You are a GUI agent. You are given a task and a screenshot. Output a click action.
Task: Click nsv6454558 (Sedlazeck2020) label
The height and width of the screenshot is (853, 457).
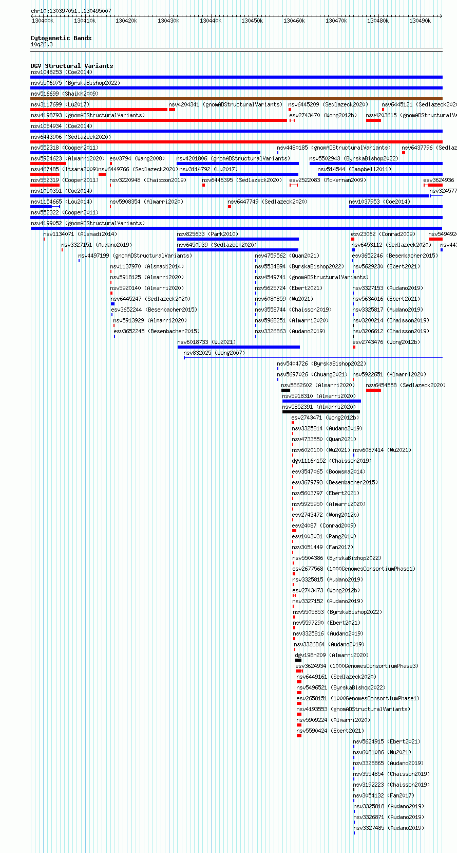click(406, 385)
